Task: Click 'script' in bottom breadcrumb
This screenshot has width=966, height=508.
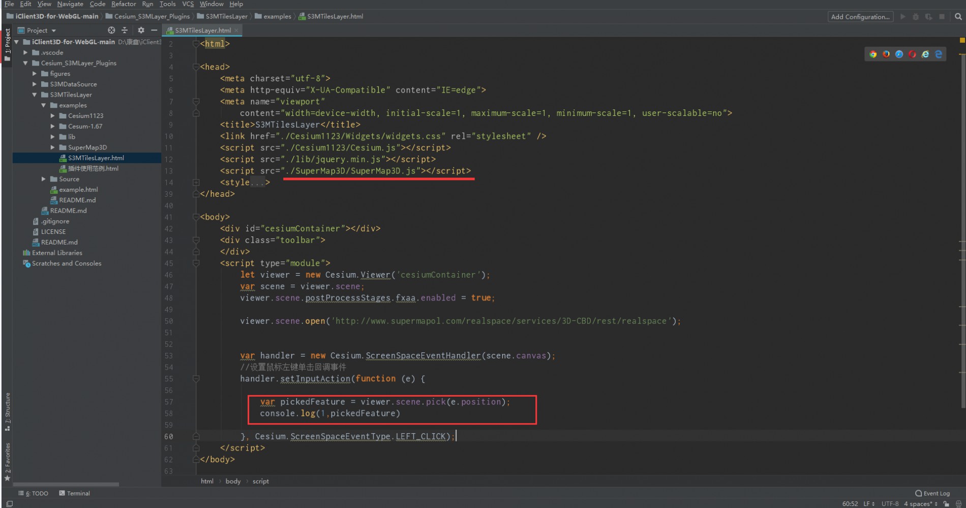Action: pyautogui.click(x=261, y=481)
